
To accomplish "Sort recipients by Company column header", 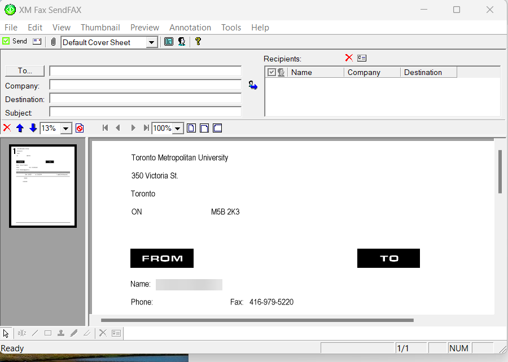I will [x=372, y=73].
